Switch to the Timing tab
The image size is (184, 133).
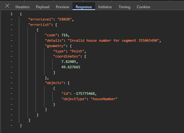pyautogui.click(x=124, y=7)
